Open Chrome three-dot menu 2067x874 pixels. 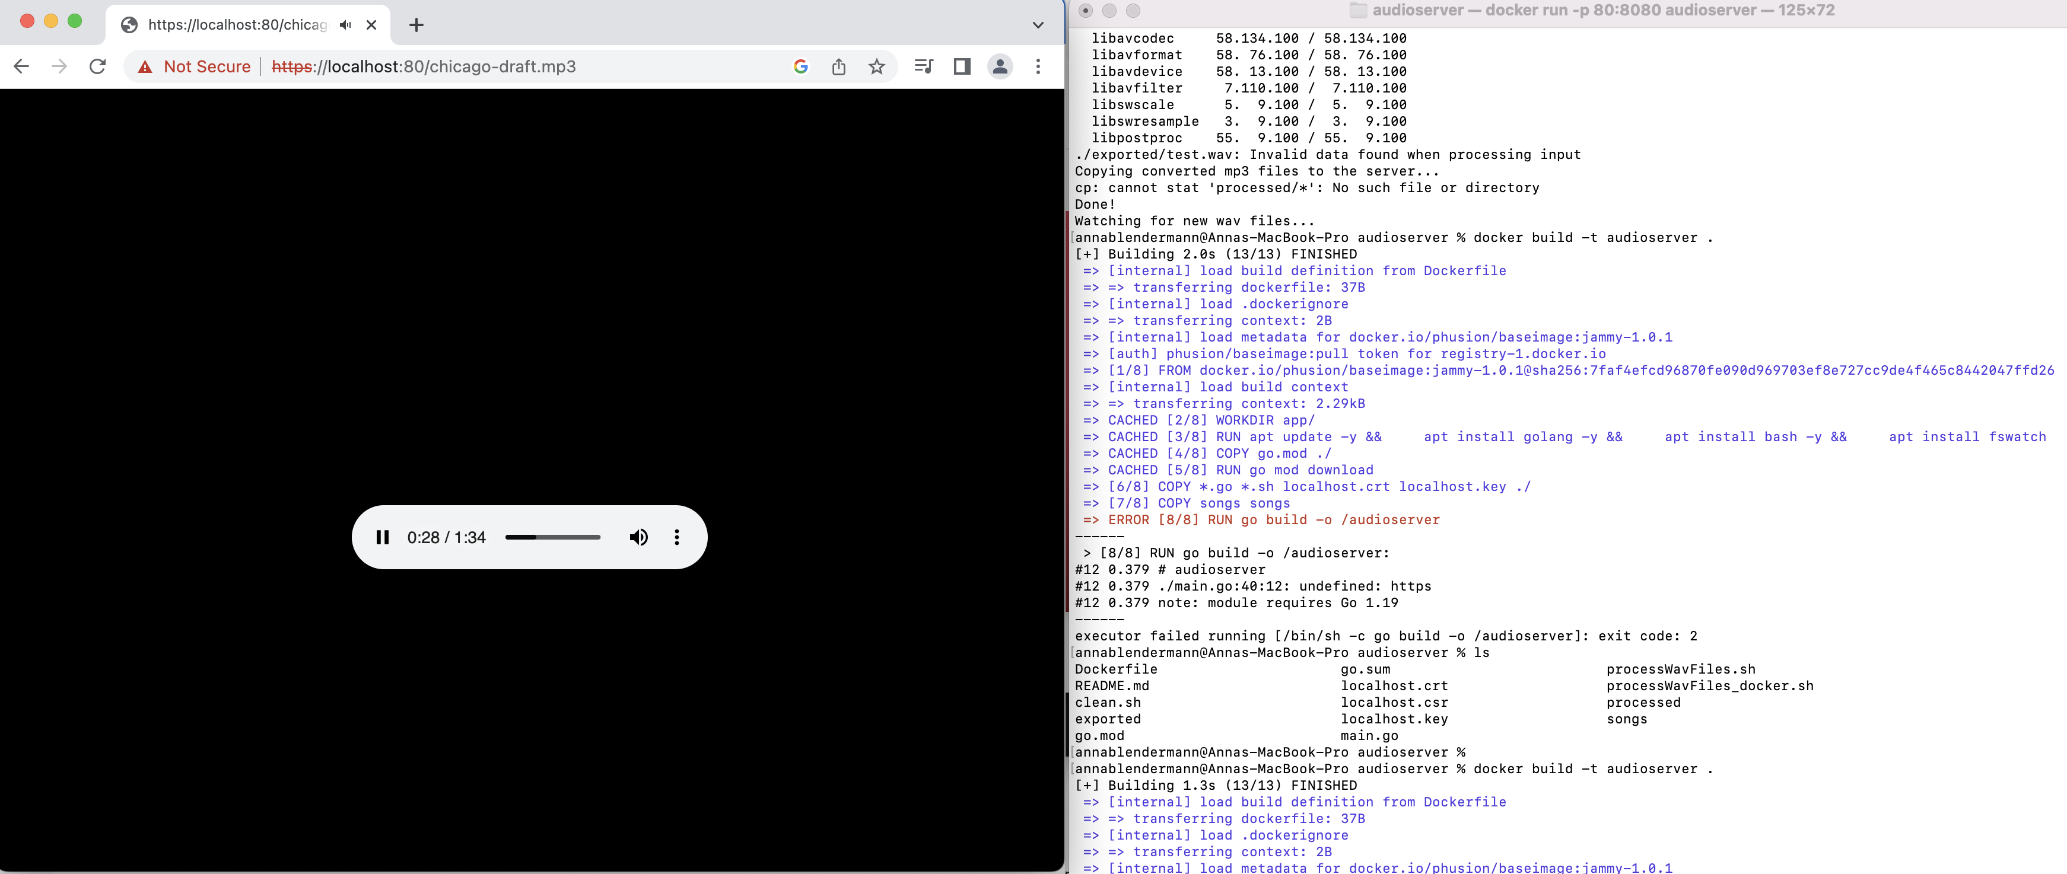pos(1038,66)
